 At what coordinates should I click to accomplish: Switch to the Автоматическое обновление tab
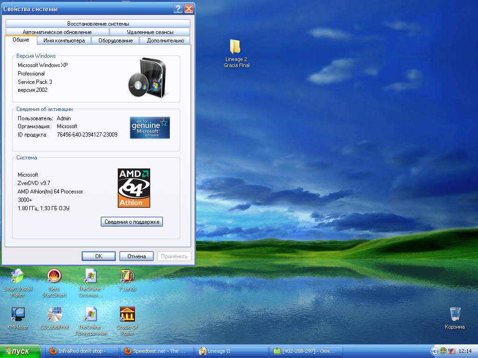click(57, 32)
